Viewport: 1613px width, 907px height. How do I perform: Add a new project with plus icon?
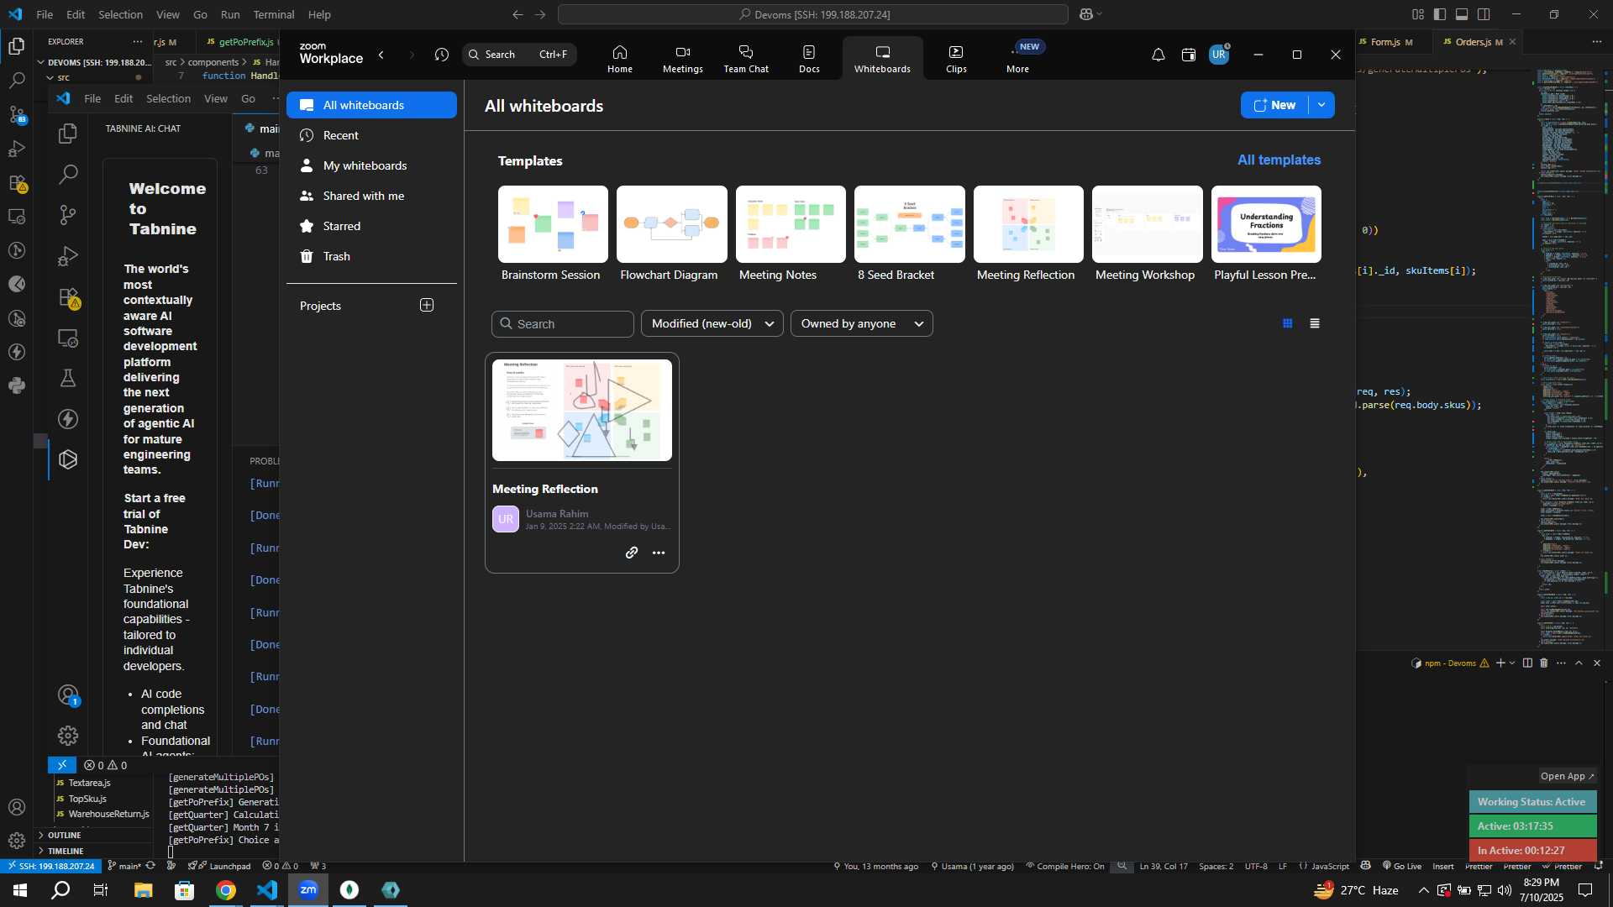(x=427, y=305)
